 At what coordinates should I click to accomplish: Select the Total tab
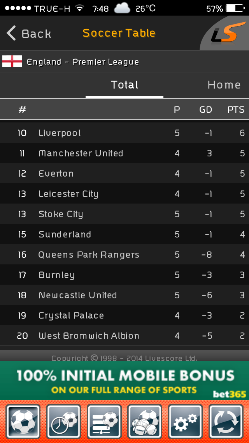click(x=124, y=85)
